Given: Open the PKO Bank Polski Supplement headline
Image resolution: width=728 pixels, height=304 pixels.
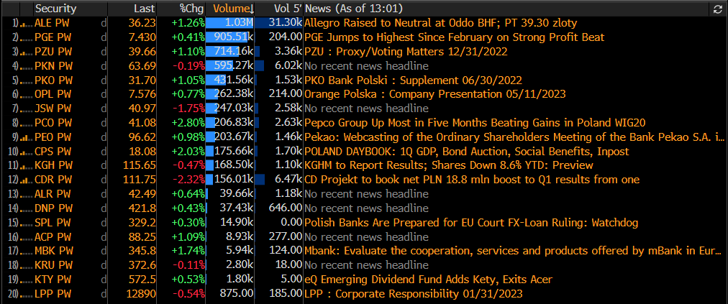Looking at the screenshot, I should click(413, 80).
